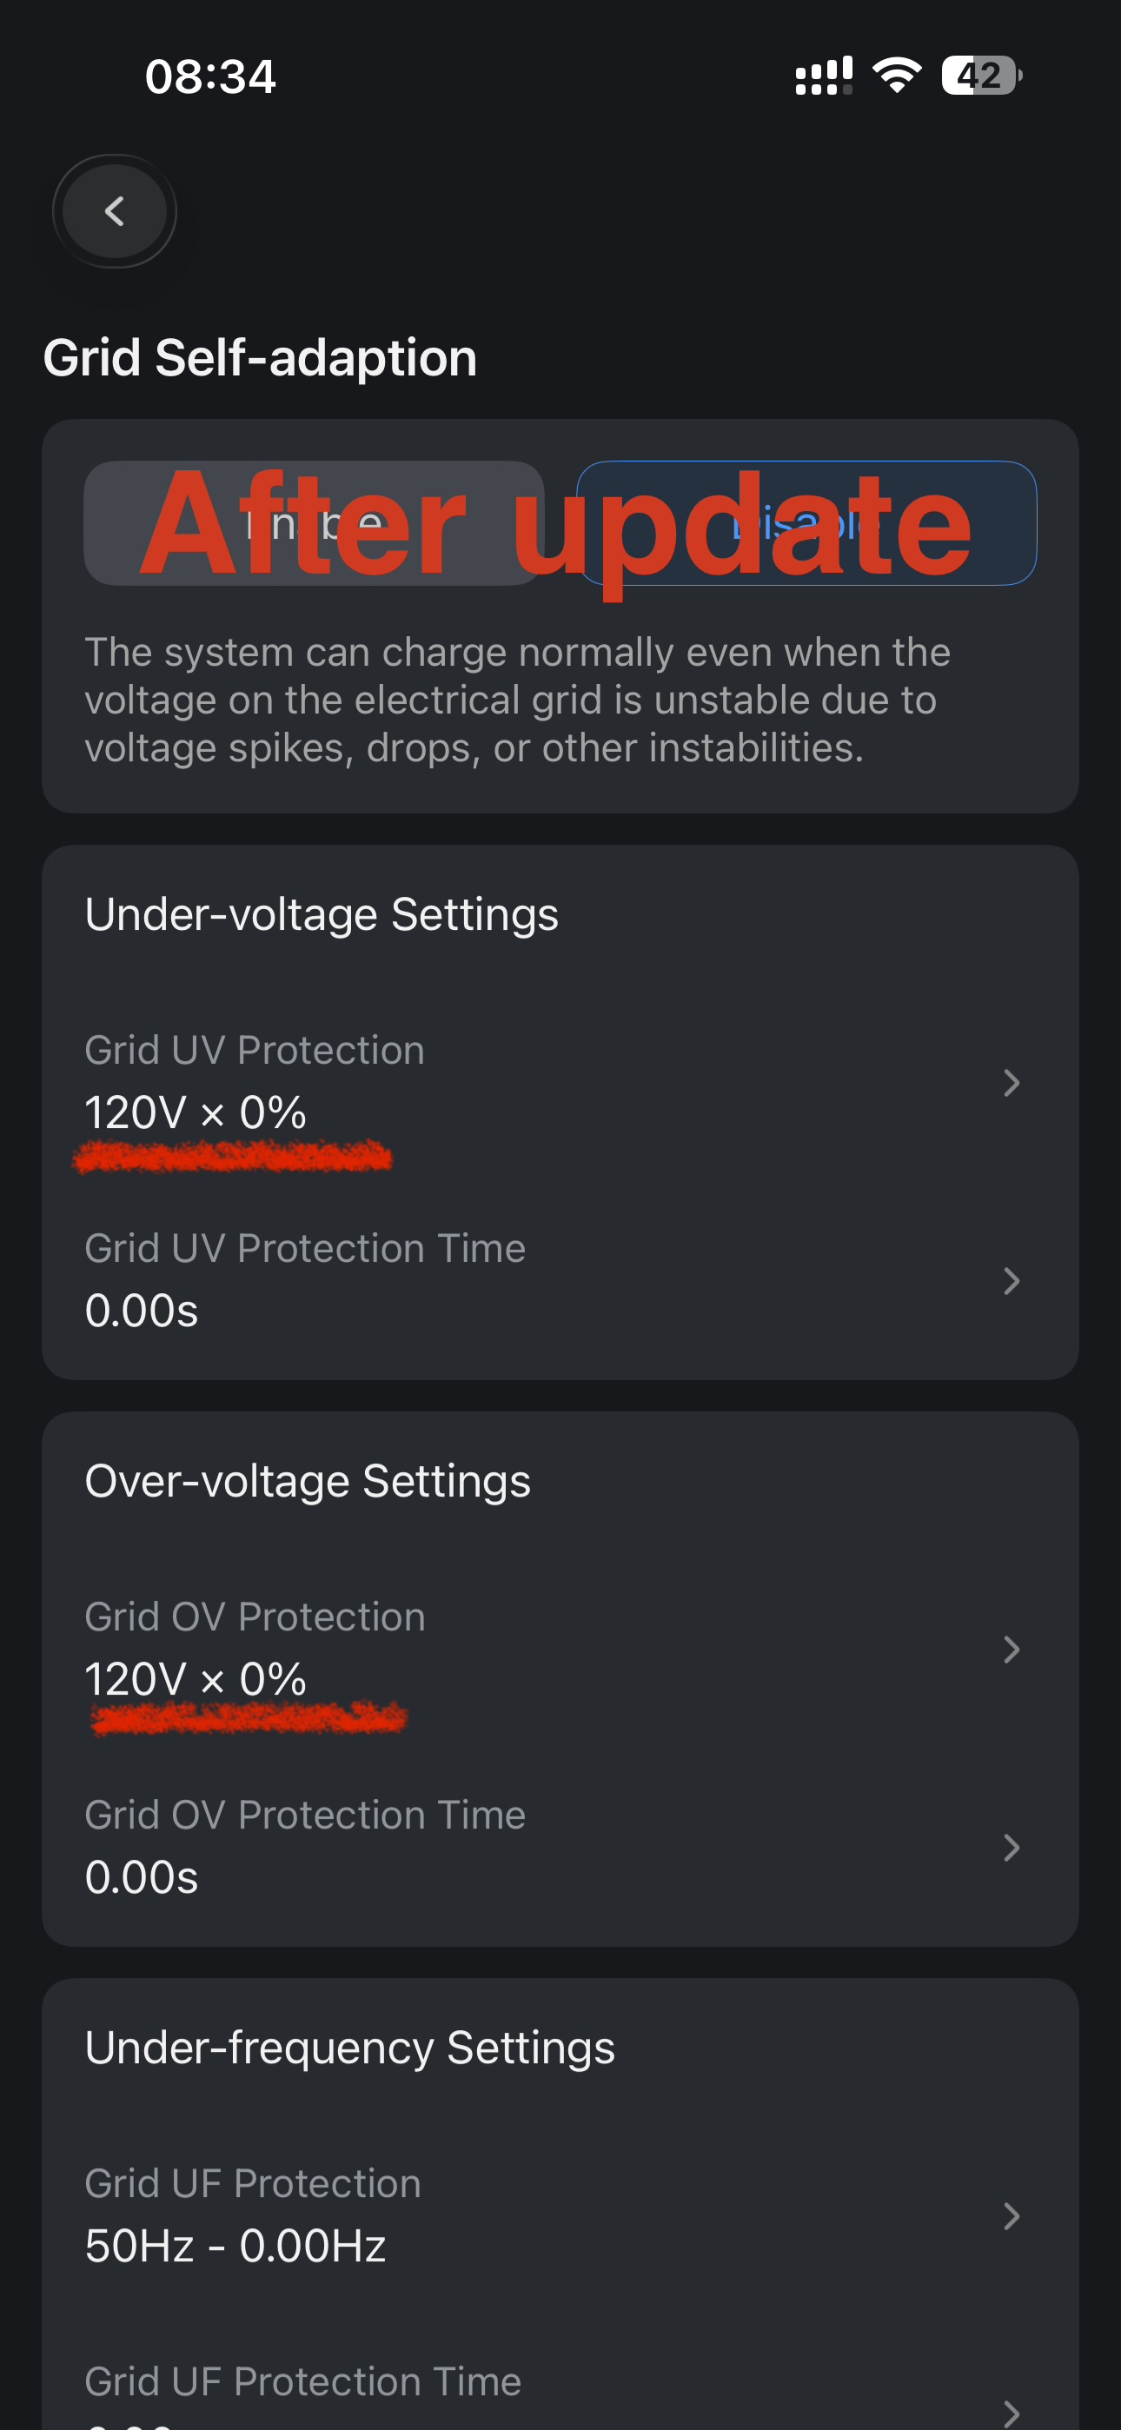The height and width of the screenshot is (2430, 1121).
Task: Expand Grid OV Protection using its chevron
Action: click(1011, 1649)
